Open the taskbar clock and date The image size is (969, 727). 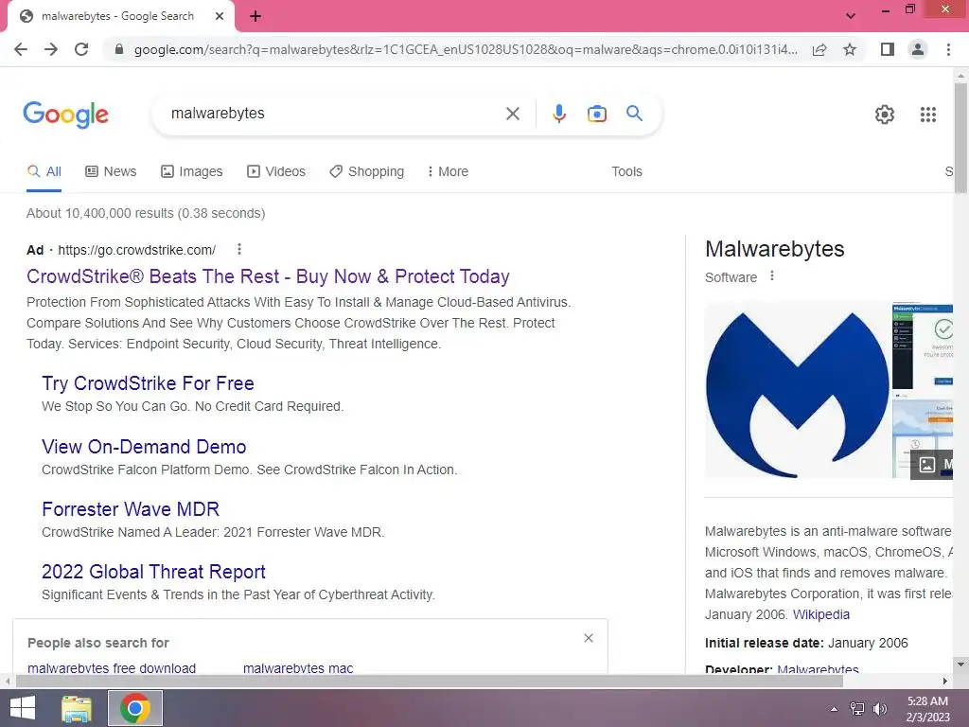pos(927,709)
